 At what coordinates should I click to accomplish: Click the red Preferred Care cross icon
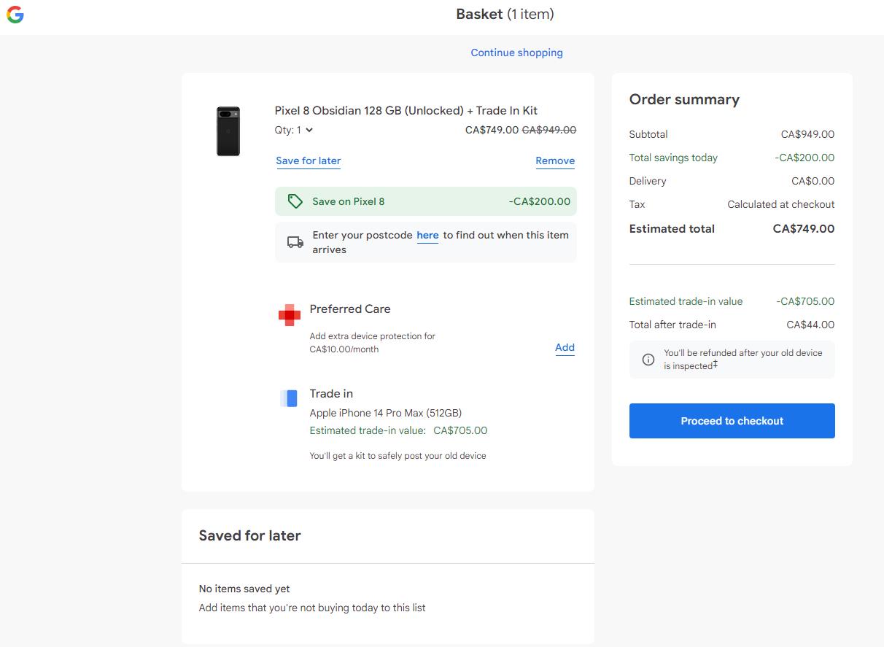point(290,315)
